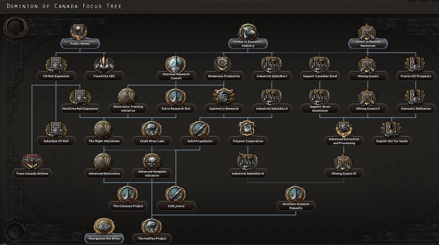Select The Colossus Project flask icon
Viewport: 439px width, 245px height.
click(x=128, y=194)
